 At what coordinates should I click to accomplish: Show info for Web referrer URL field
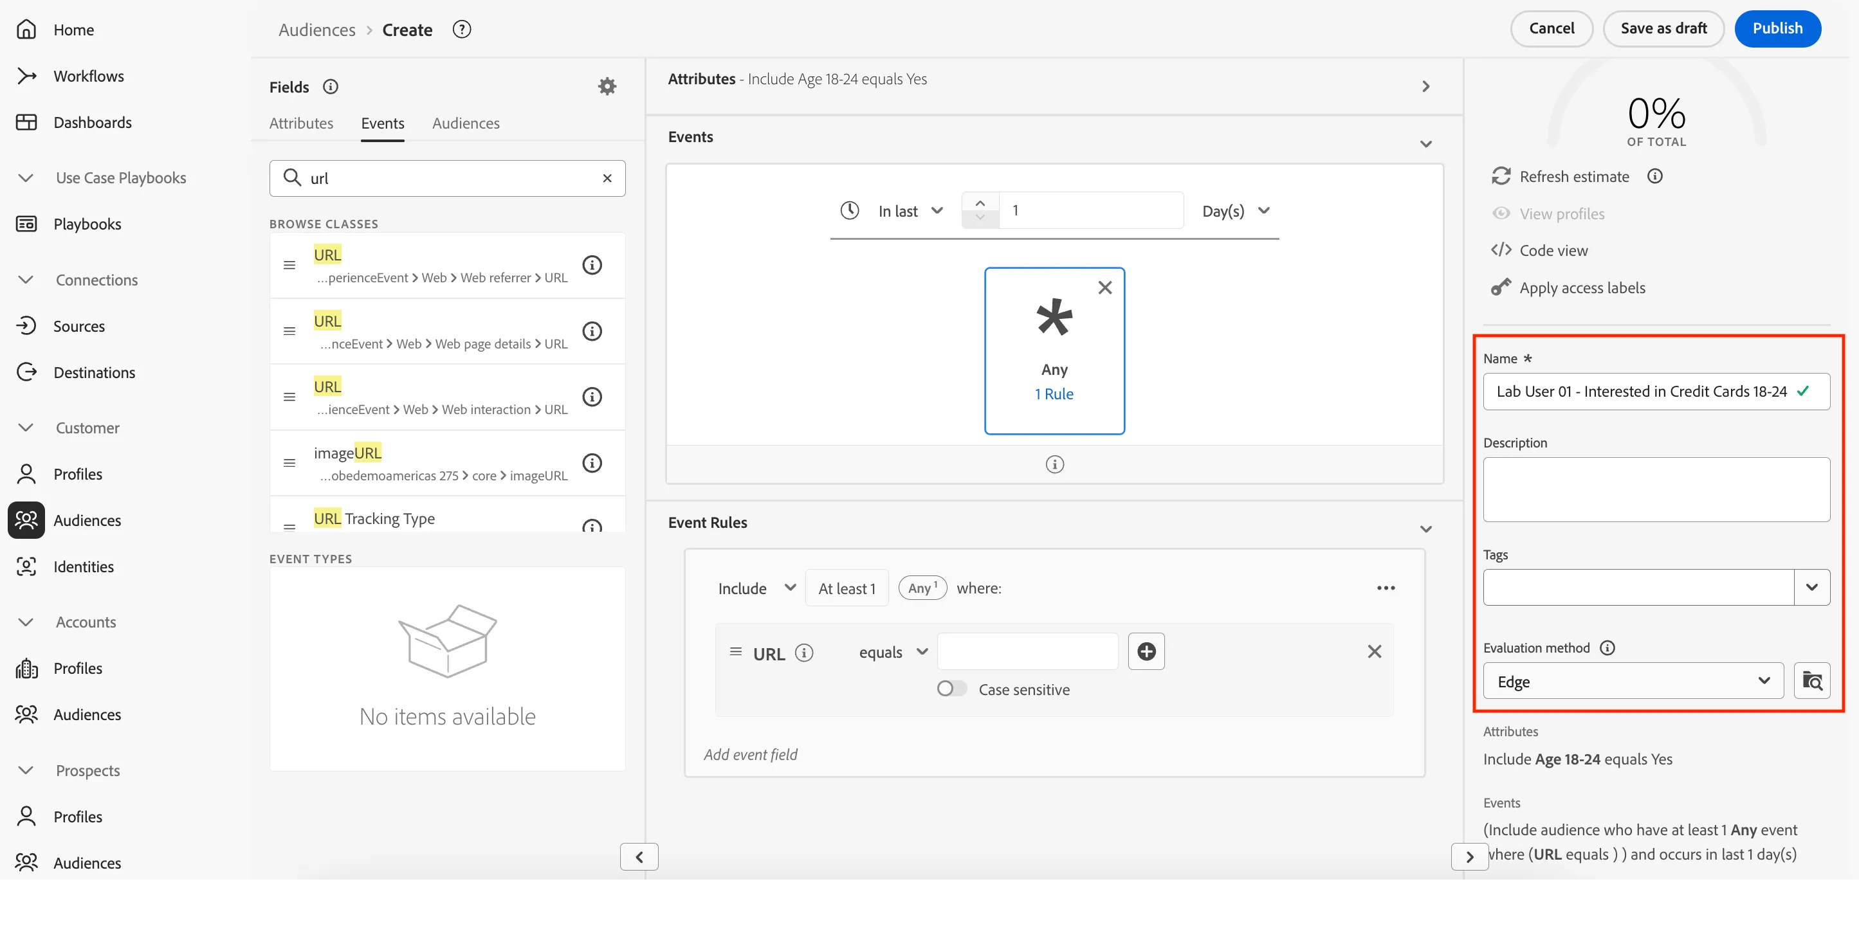[x=592, y=265]
